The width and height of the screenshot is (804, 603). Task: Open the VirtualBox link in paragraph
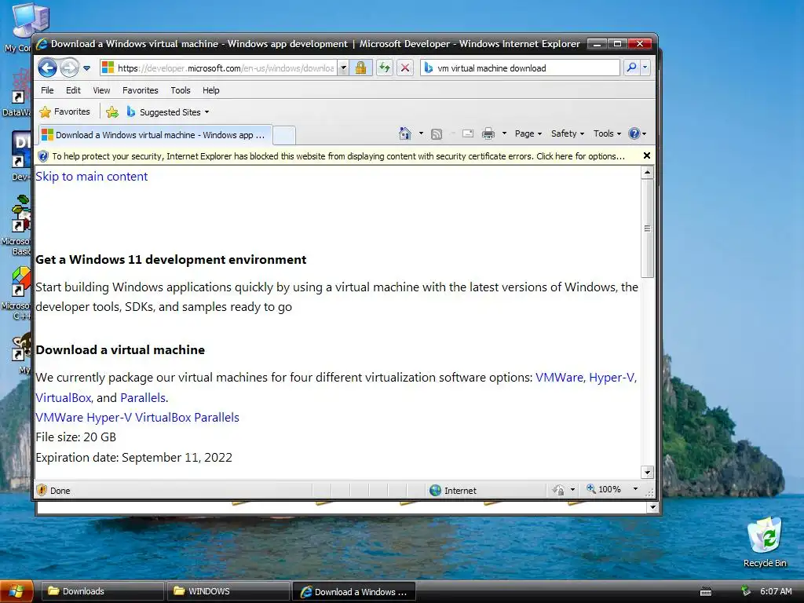click(x=63, y=398)
